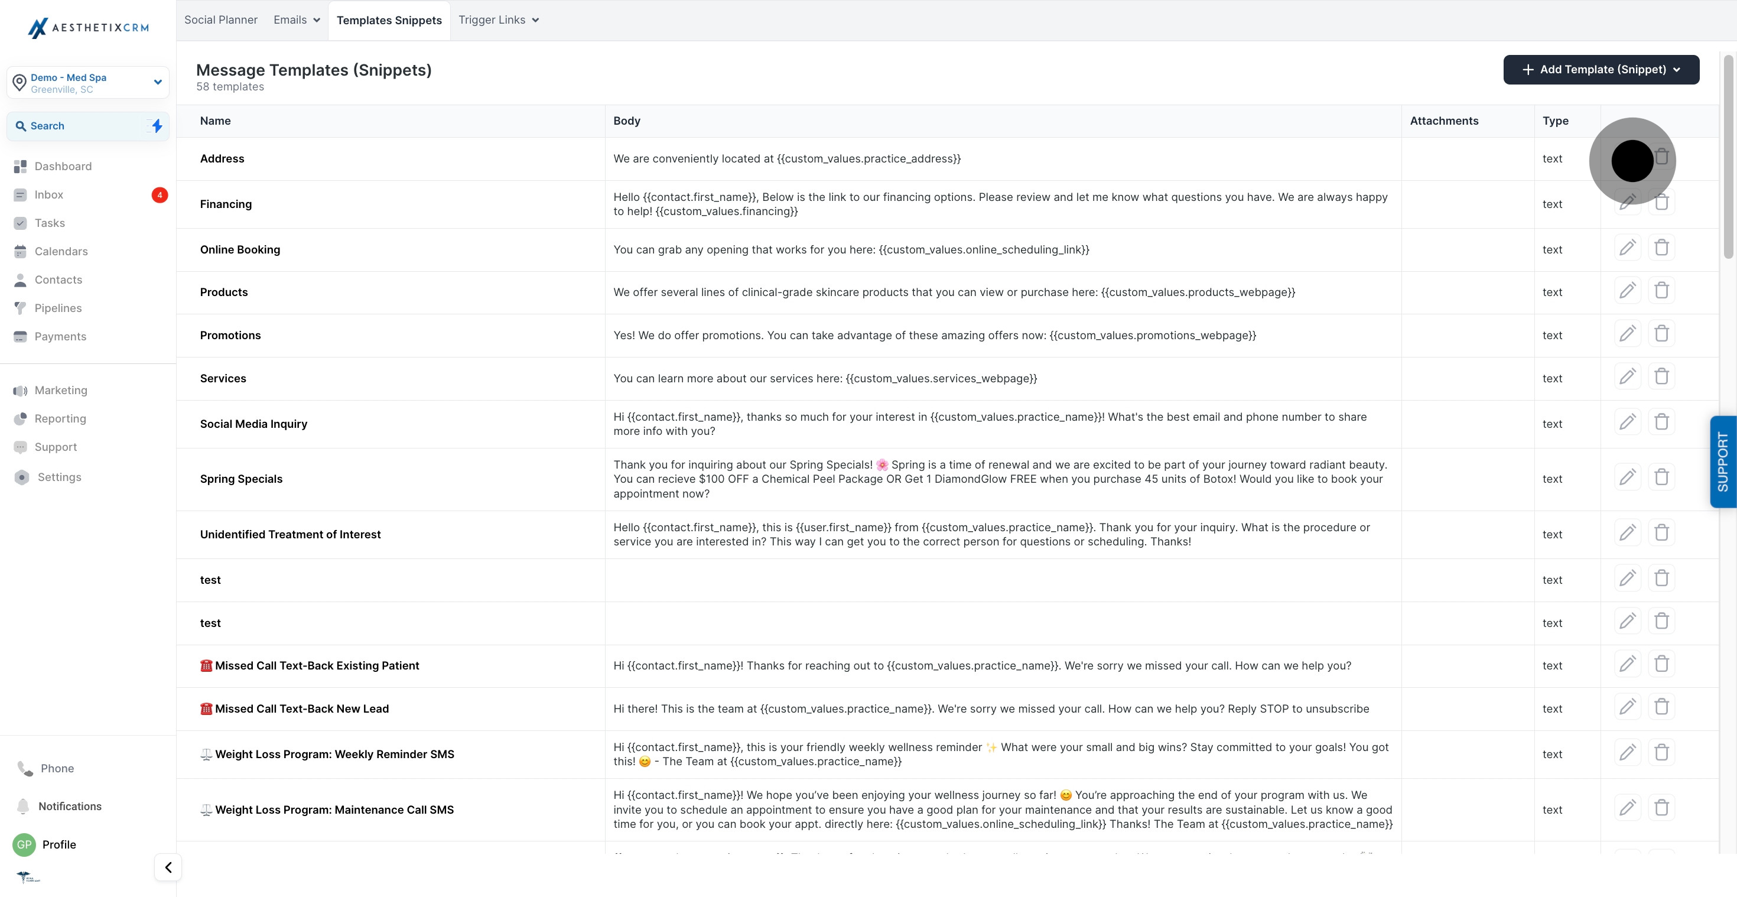1737x897 pixels.
Task: Click Add Template (Snippet) button
Action: 1601,70
